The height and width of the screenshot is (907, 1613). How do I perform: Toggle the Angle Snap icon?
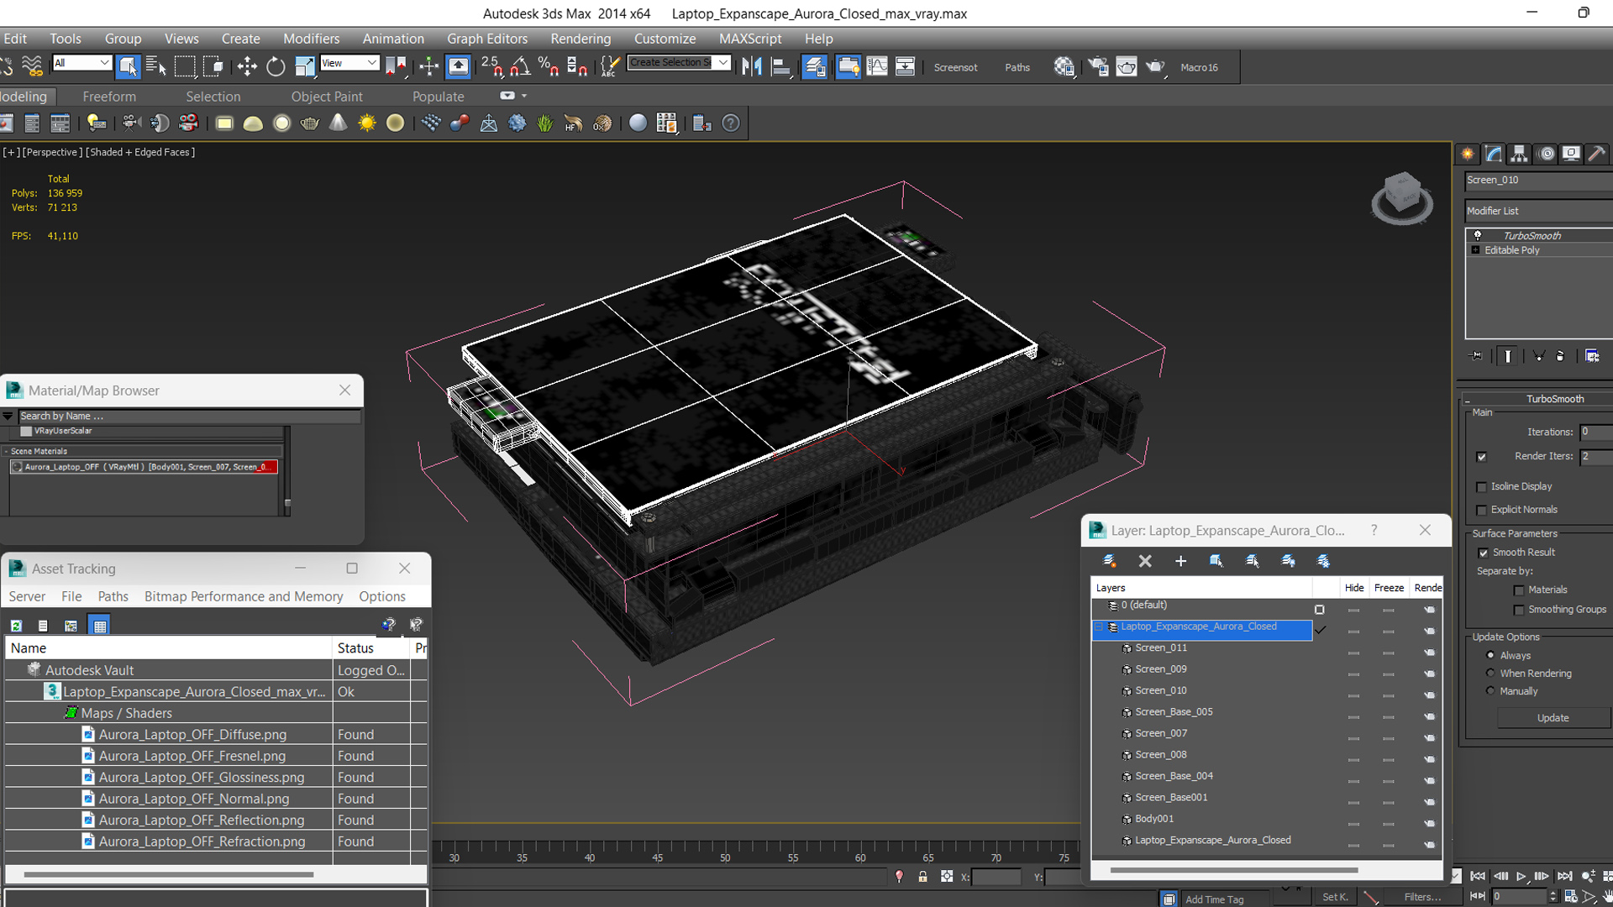(521, 66)
